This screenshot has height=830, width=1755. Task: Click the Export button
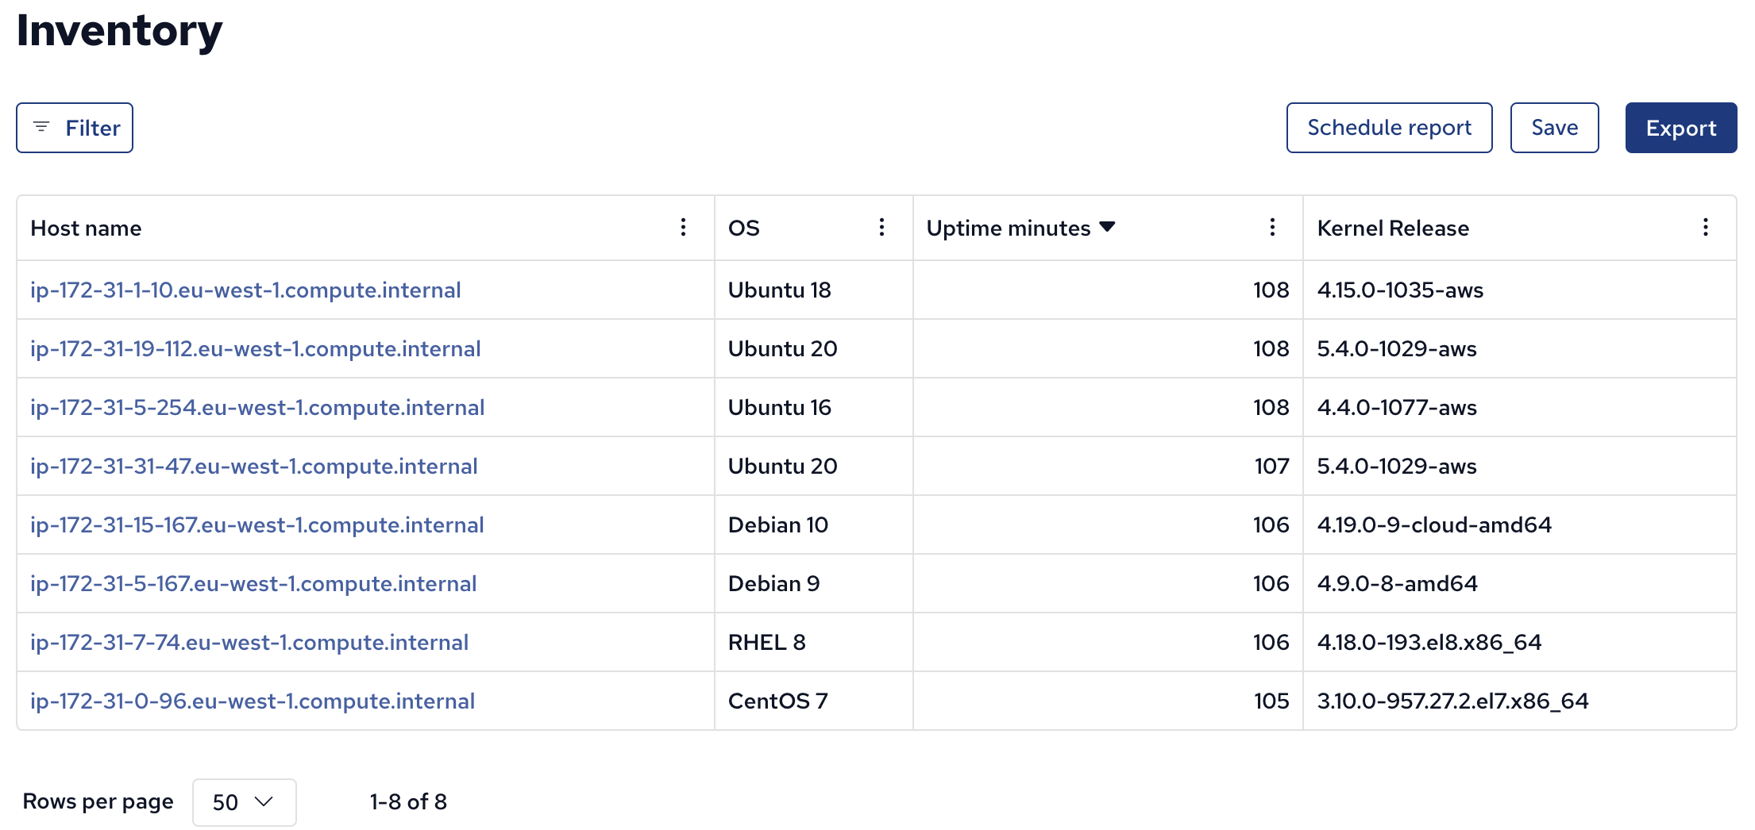pos(1680,128)
